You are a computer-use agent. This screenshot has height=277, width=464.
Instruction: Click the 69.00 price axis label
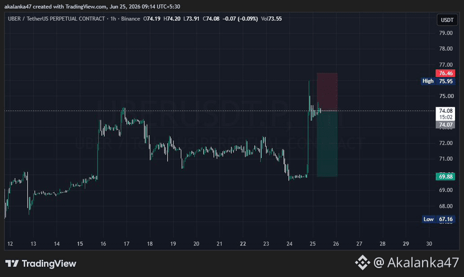pyautogui.click(x=446, y=190)
